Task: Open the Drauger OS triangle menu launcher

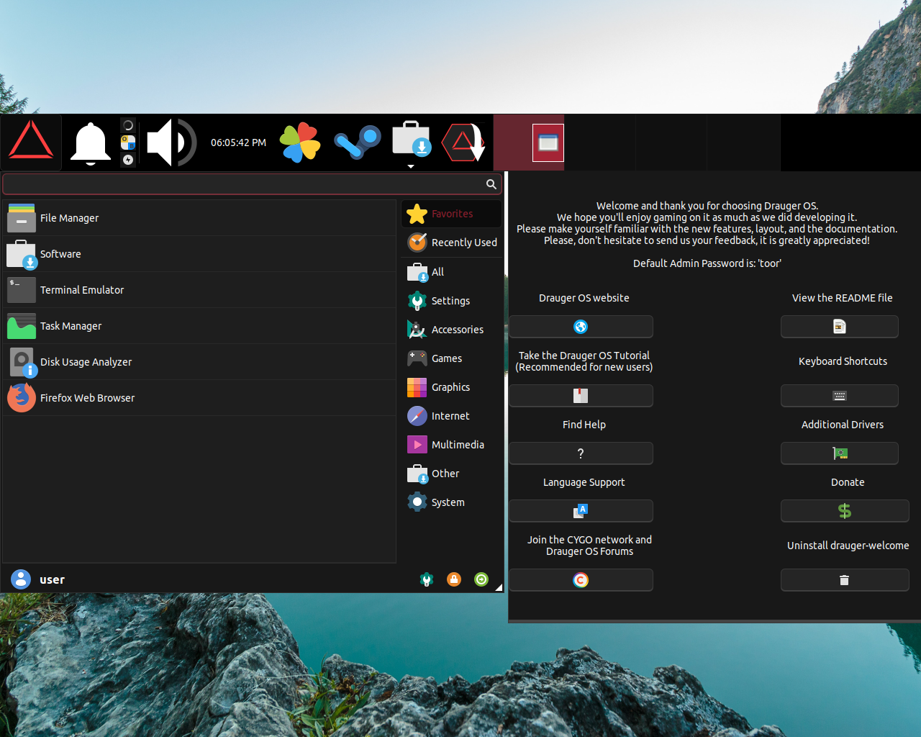Action: point(31,142)
